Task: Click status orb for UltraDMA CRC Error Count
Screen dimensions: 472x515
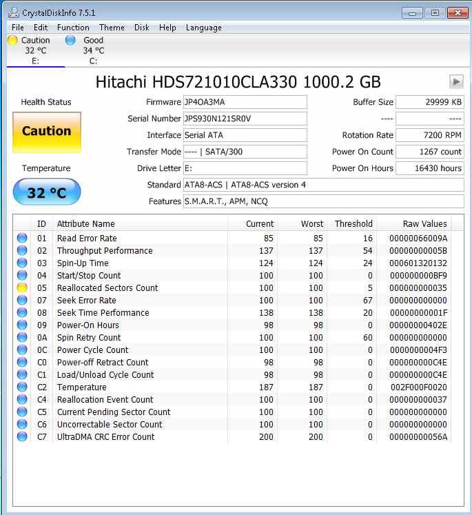Action: coord(22,436)
